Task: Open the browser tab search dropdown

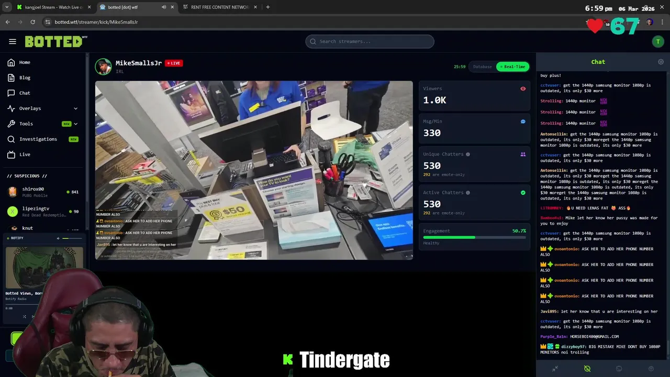Action: coord(7,7)
